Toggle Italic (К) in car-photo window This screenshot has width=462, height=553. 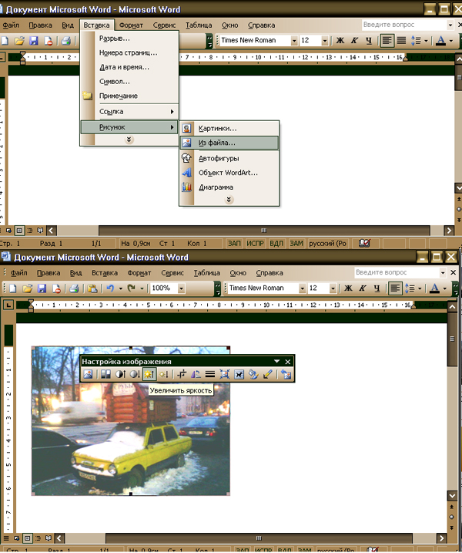363,288
